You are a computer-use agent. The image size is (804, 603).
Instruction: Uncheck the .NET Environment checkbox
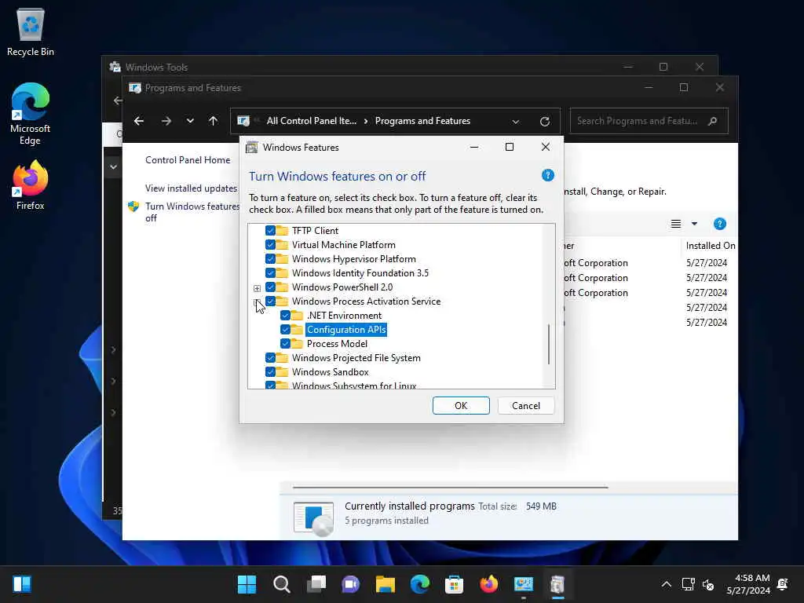(x=286, y=316)
